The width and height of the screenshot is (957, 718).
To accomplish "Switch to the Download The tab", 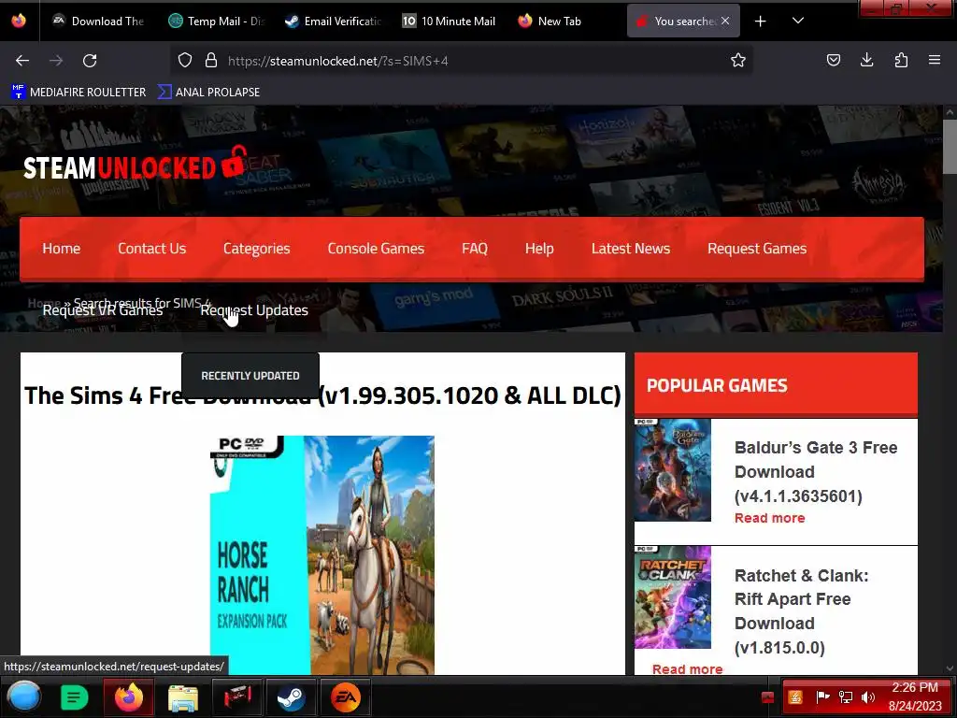I will tap(98, 22).
